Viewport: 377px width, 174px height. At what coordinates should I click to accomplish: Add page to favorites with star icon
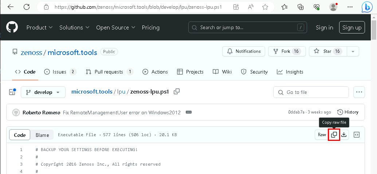click(265, 7)
